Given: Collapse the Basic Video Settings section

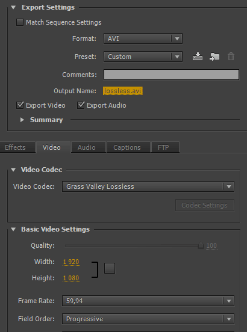Looking at the screenshot, I should (13, 229).
